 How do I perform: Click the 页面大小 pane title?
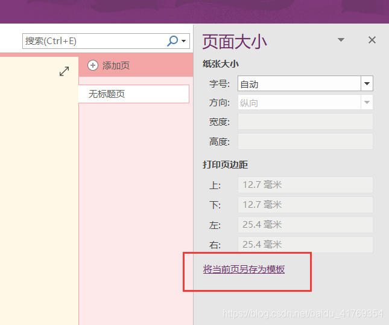coord(235,42)
